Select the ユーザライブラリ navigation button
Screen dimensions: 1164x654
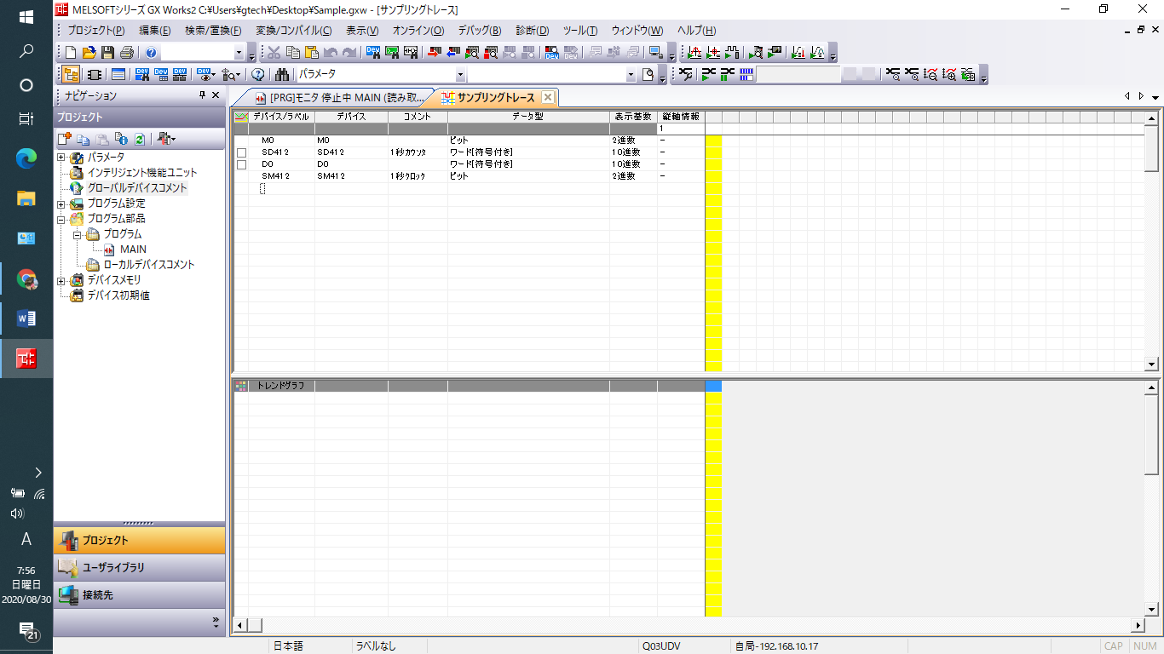140,568
